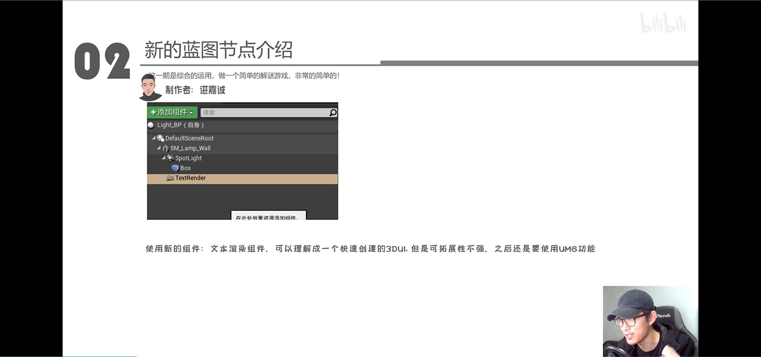The height and width of the screenshot is (357, 761).
Task: Select the SM_Lamp_Wall static mesh icon
Action: 165,148
